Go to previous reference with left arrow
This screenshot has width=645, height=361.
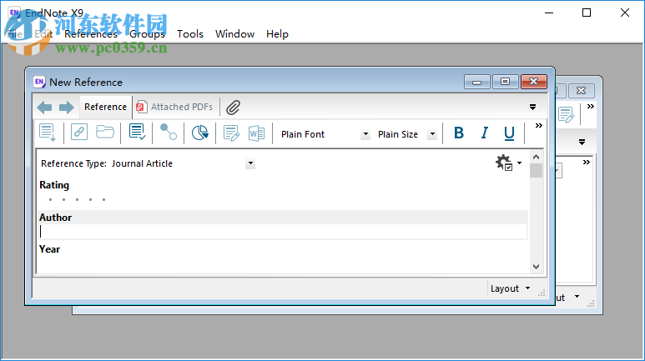click(44, 108)
